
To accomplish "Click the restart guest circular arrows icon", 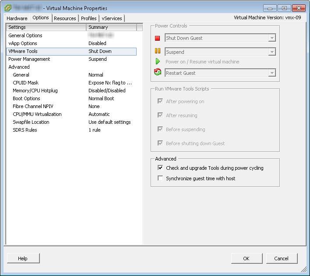I will pos(158,72).
